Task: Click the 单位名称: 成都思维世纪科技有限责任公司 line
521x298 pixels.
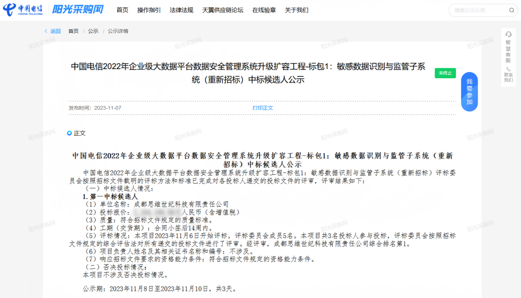Action: 157,204
